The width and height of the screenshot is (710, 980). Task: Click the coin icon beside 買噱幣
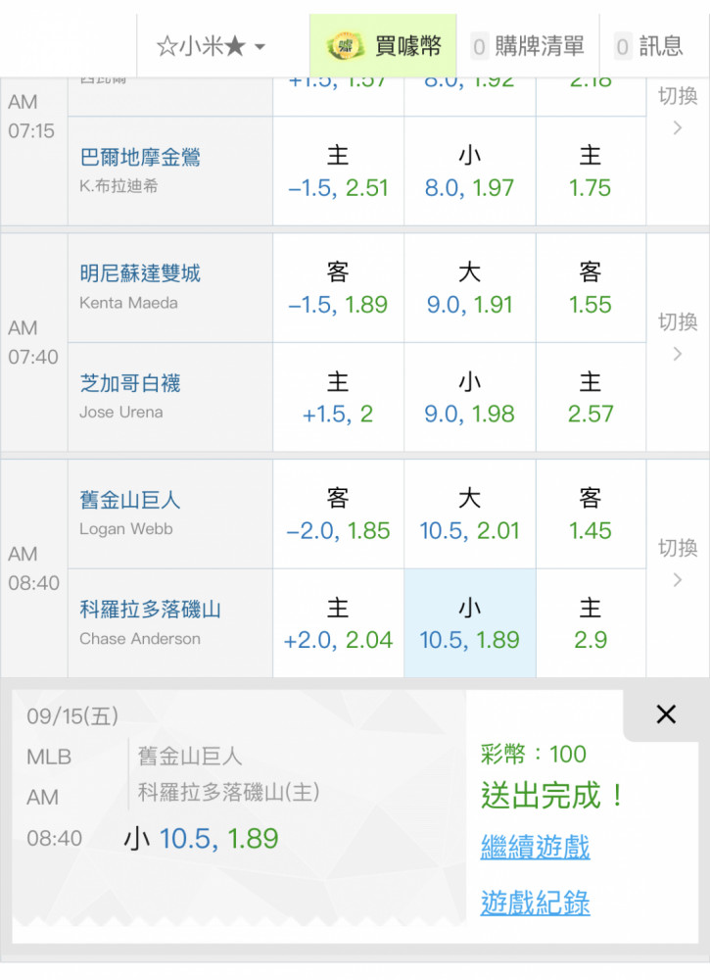tap(346, 46)
